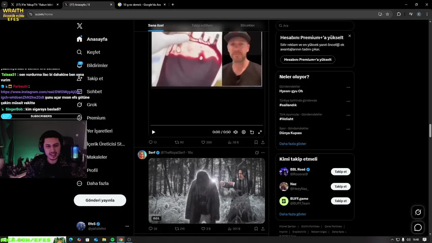Open options for #sallandık trend

point(348,101)
